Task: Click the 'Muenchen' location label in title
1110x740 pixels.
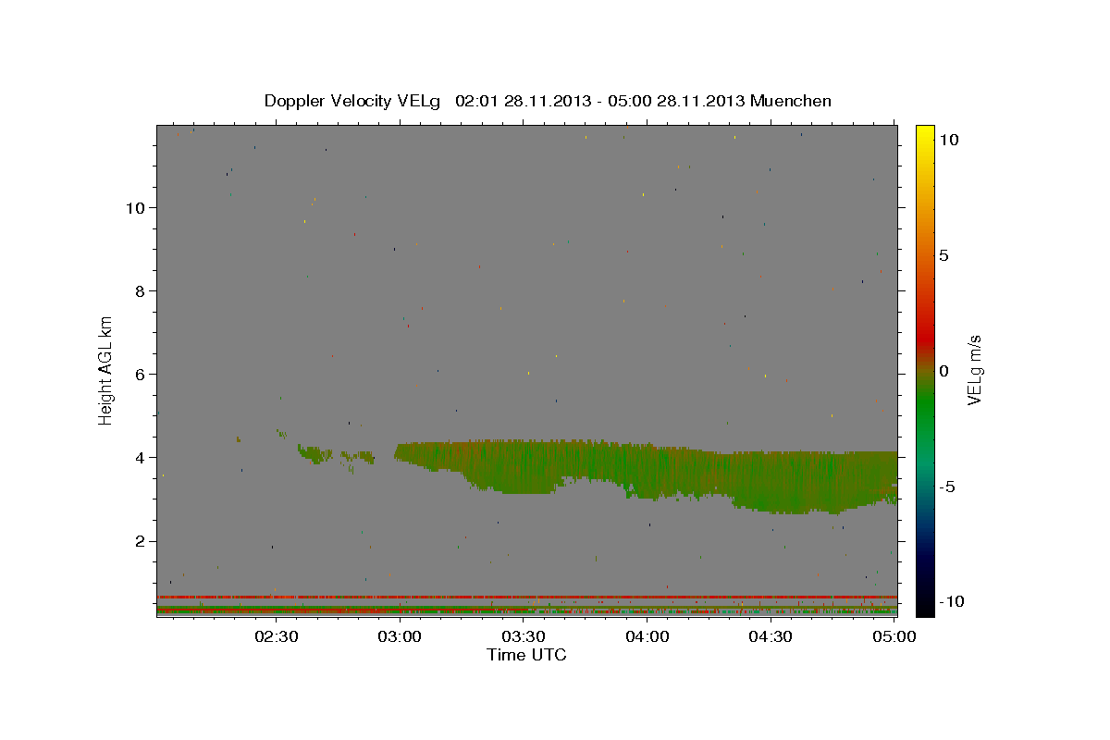Action: [x=791, y=101]
